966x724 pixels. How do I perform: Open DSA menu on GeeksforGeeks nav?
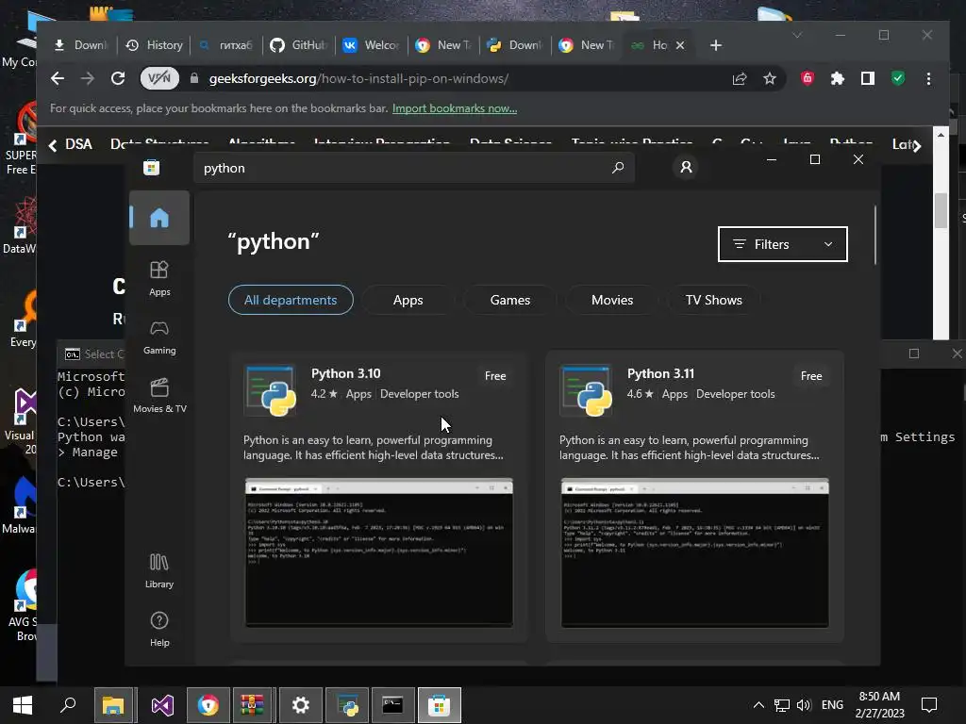[78, 144]
